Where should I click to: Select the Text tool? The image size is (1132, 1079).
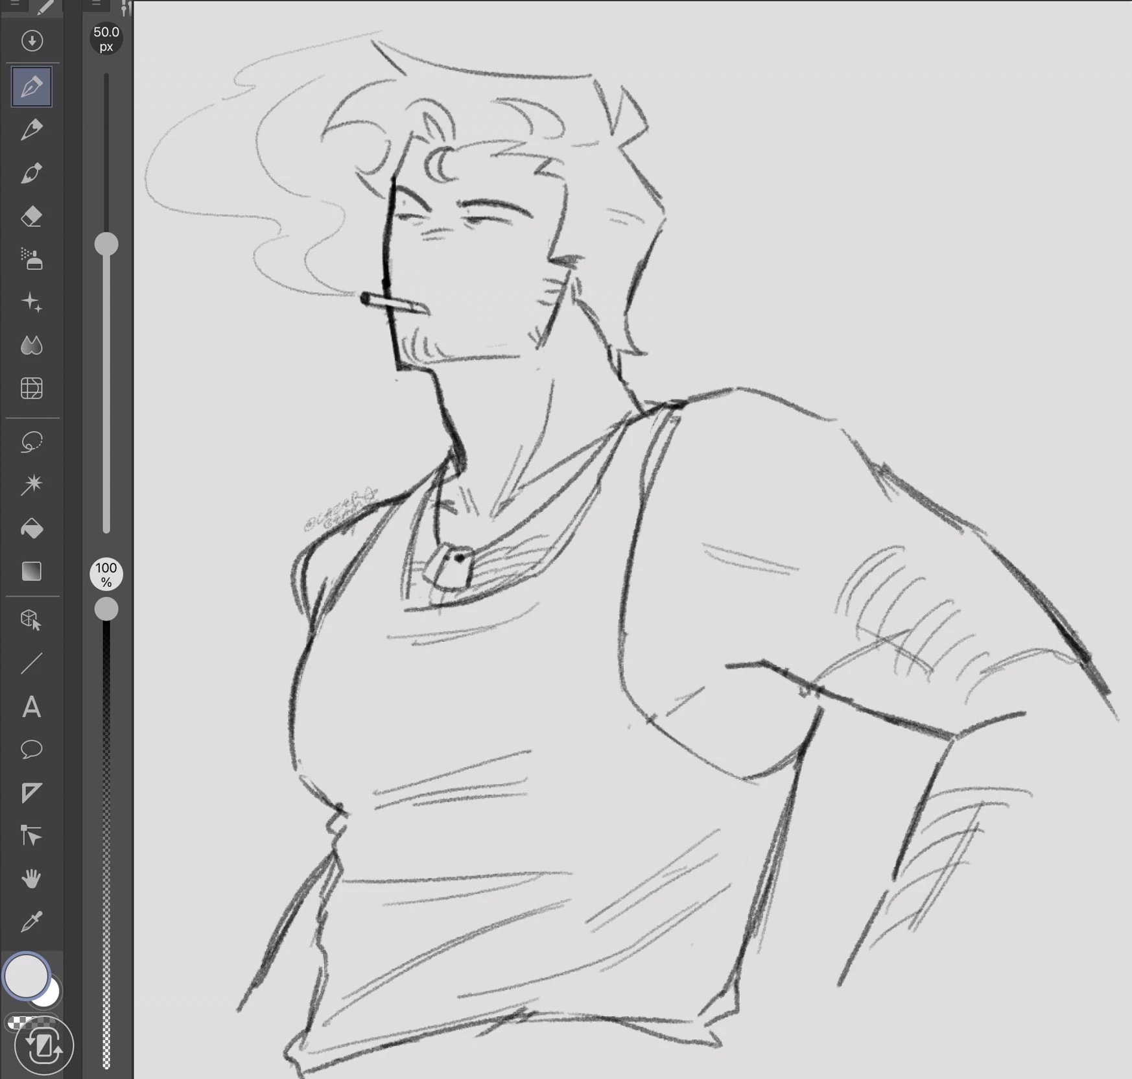pyautogui.click(x=32, y=707)
